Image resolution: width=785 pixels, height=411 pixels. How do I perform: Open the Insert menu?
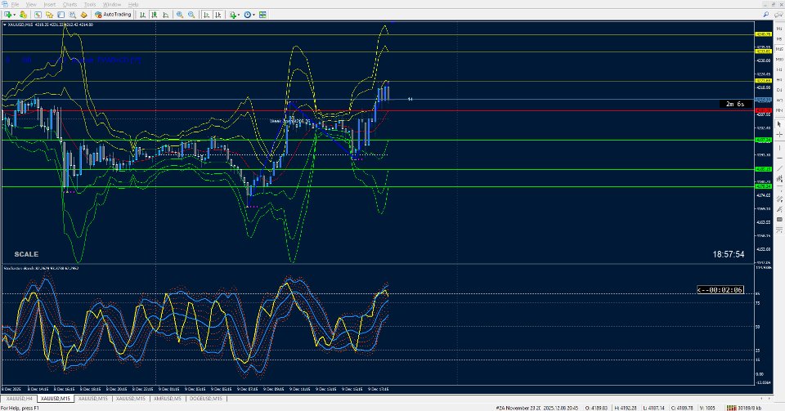click(50, 5)
